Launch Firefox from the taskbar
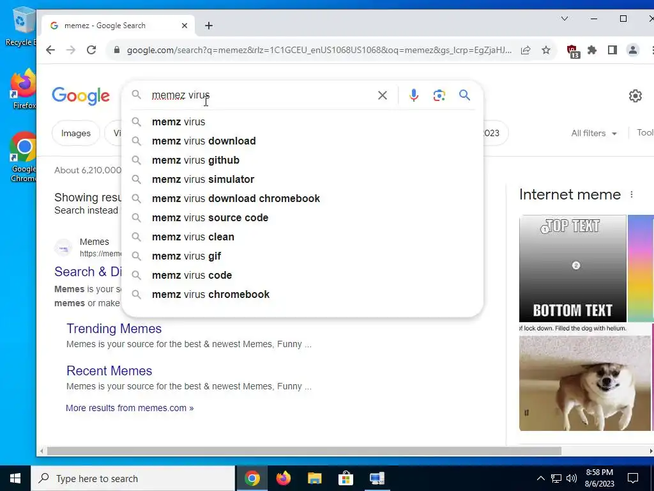The width and height of the screenshot is (654, 491). point(283,478)
